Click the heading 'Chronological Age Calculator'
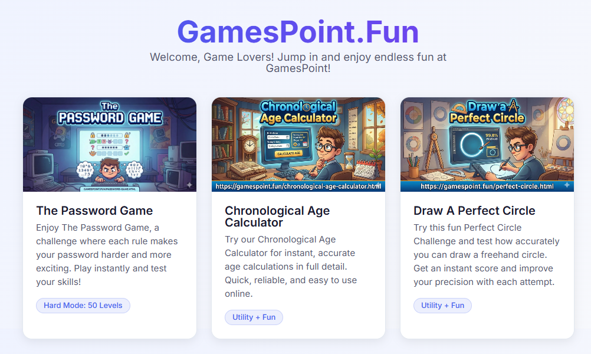 tap(277, 217)
